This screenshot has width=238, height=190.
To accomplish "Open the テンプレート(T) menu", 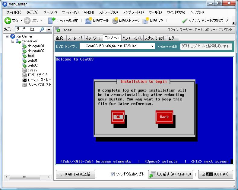I will (133, 12).
